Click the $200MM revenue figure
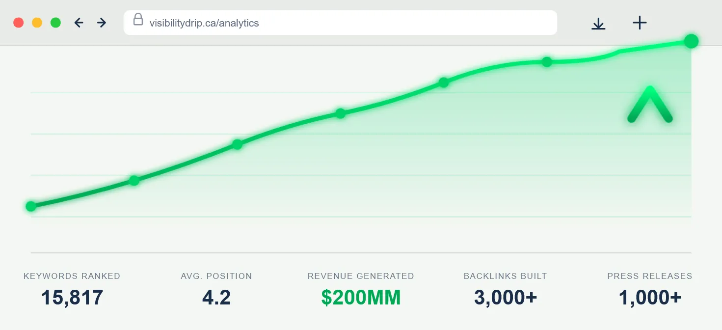This screenshot has width=722, height=330. point(361,297)
